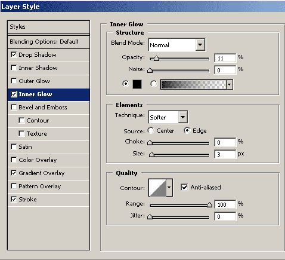Enable the Color Overlay checkbox
The width and height of the screenshot is (285, 260).
[x=14, y=160]
